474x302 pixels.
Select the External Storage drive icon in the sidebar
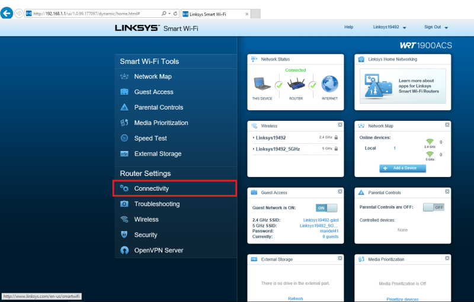[x=124, y=154]
